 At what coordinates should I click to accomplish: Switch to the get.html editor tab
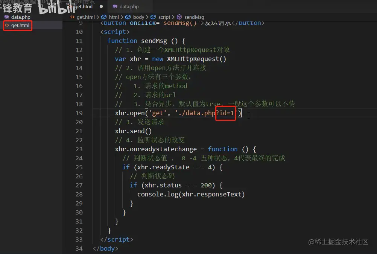83,6
